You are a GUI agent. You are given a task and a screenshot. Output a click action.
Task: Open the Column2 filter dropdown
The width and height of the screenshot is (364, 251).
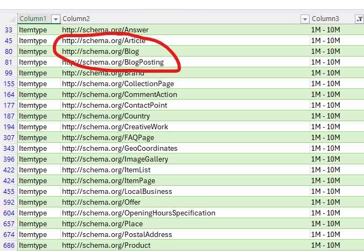point(305,19)
